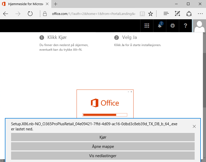Open Reading view book icon
Image resolution: width=206 pixels, height=162 pixels.
[142, 14]
